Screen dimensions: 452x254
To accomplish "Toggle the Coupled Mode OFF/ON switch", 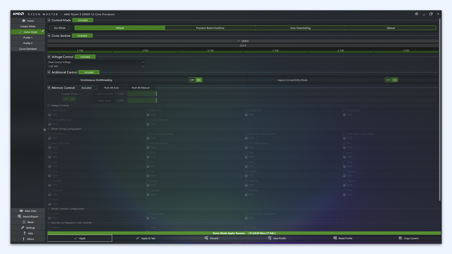I will click(x=69, y=99).
